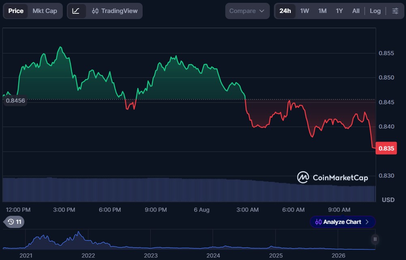Click 2023 on the overview timeline
Image resolution: width=406 pixels, height=260 pixels.
[x=151, y=256]
